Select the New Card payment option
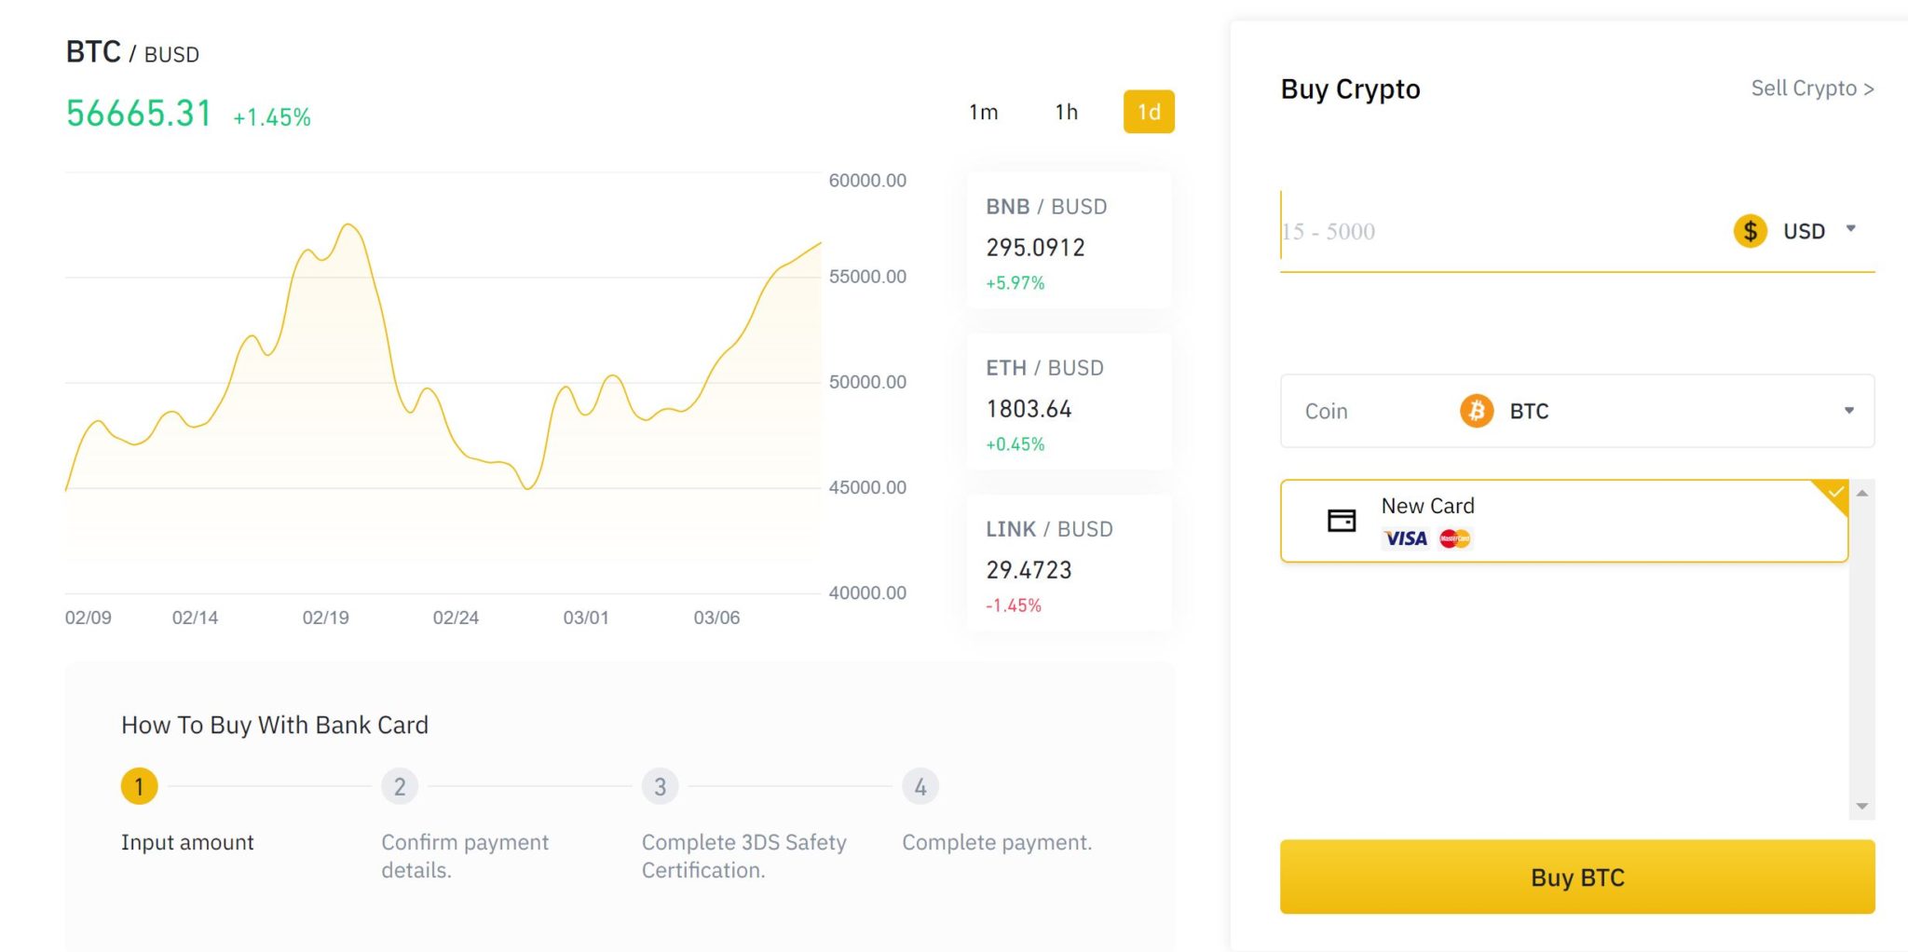This screenshot has height=952, width=1908. coord(1565,521)
